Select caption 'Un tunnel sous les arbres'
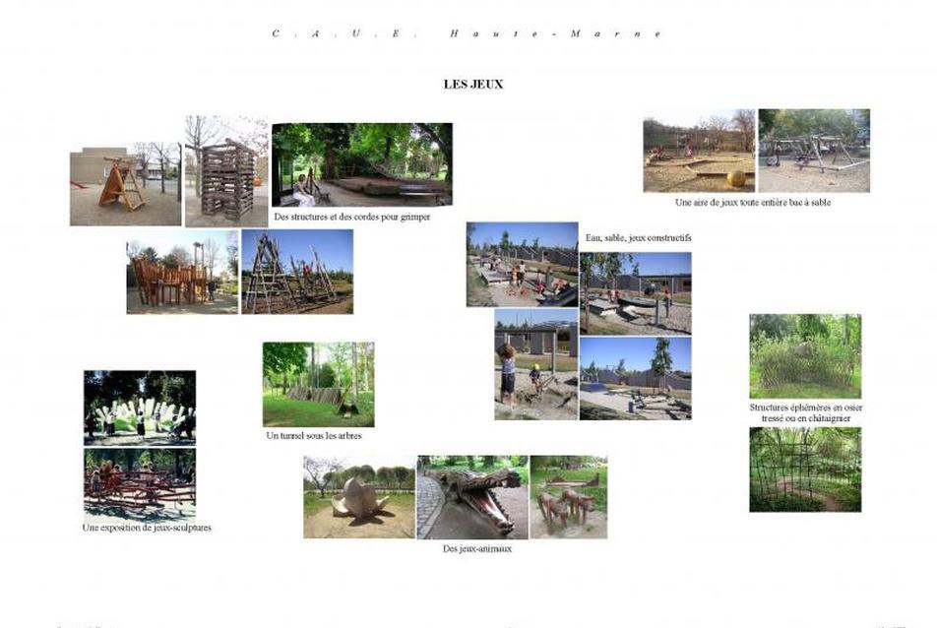This screenshot has height=628, width=937. pyautogui.click(x=314, y=436)
